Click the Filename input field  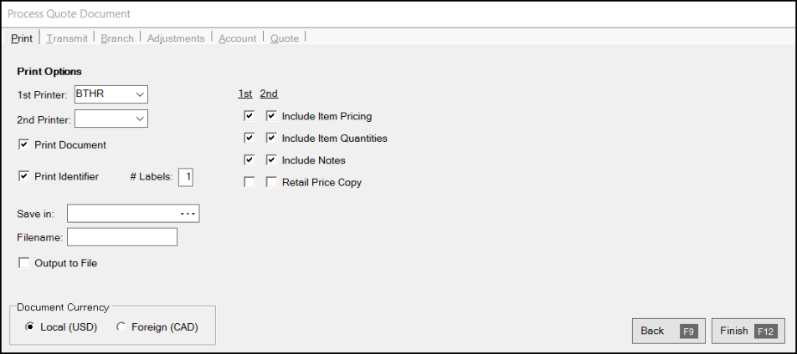[122, 237]
